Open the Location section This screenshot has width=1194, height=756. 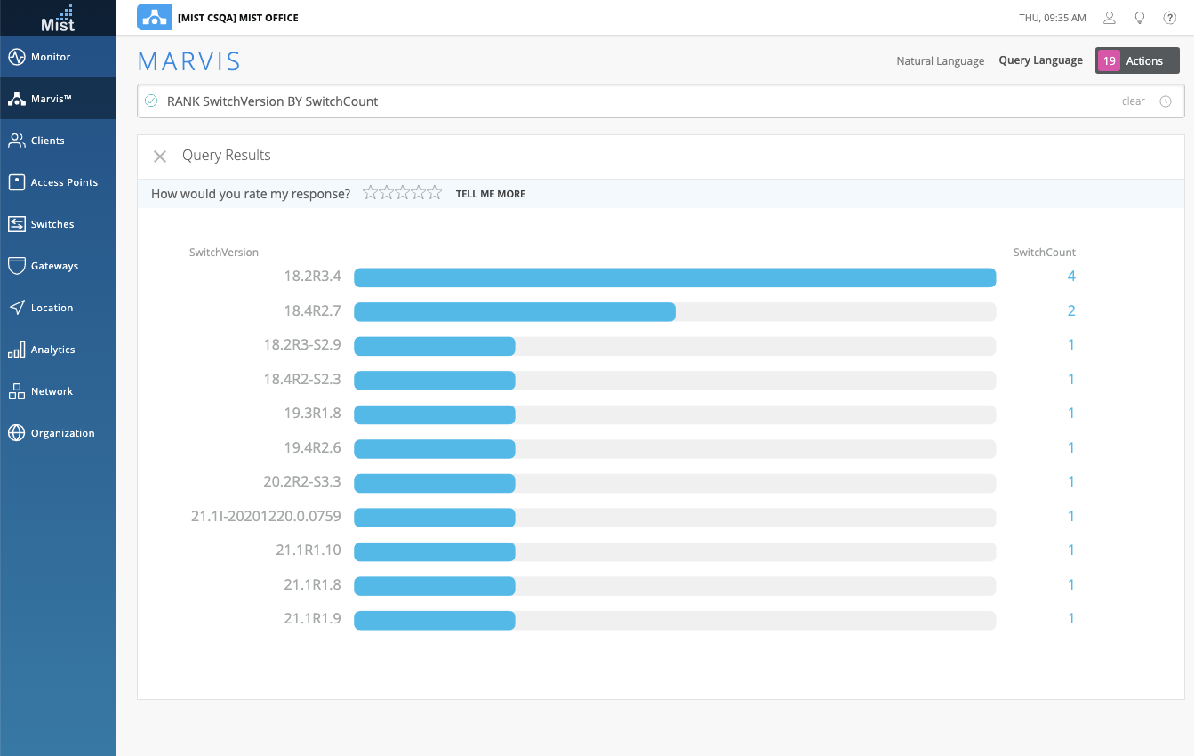tap(52, 308)
